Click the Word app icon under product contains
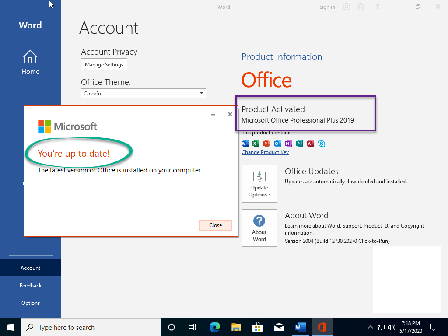The width and height of the screenshot is (448, 336). [x=245, y=143]
